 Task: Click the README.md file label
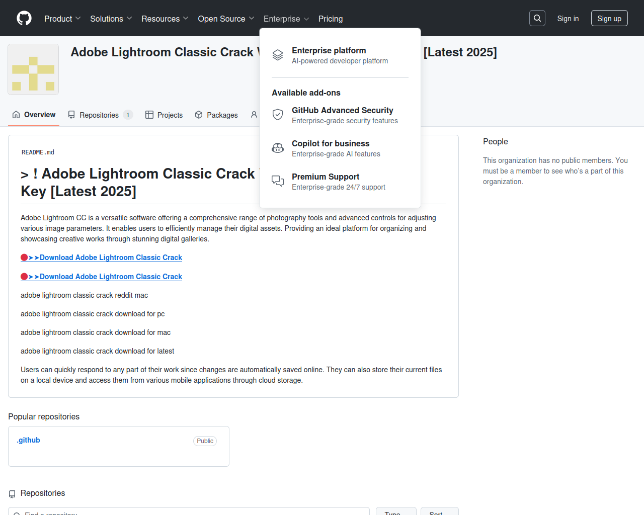tap(38, 152)
